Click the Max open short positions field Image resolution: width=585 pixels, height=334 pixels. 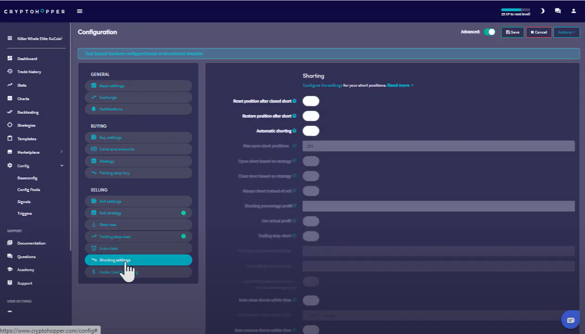[x=438, y=146]
